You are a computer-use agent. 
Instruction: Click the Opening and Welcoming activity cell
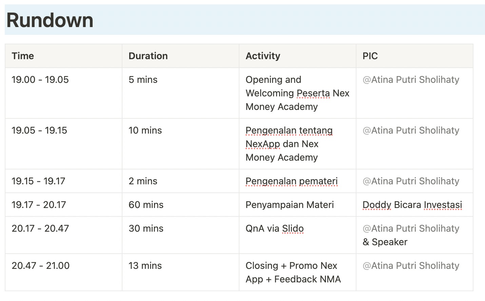point(297,93)
